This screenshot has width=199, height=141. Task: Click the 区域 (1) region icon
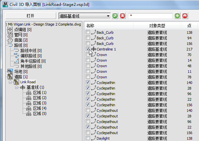click(x=29, y=93)
